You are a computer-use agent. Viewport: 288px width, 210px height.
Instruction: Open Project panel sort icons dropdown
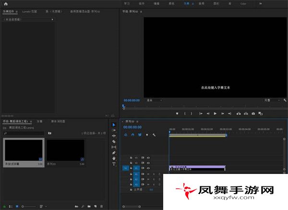click(x=43, y=207)
